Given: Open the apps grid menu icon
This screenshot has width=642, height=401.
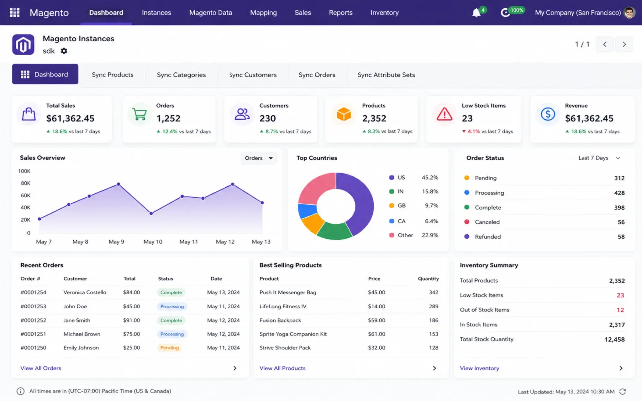Looking at the screenshot, I should pyautogui.click(x=14, y=13).
